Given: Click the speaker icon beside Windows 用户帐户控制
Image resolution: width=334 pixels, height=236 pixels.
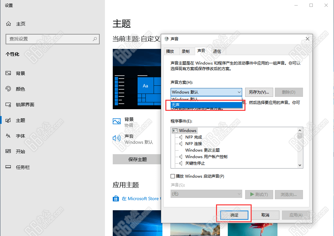Looking at the screenshot, I should [x=181, y=157].
